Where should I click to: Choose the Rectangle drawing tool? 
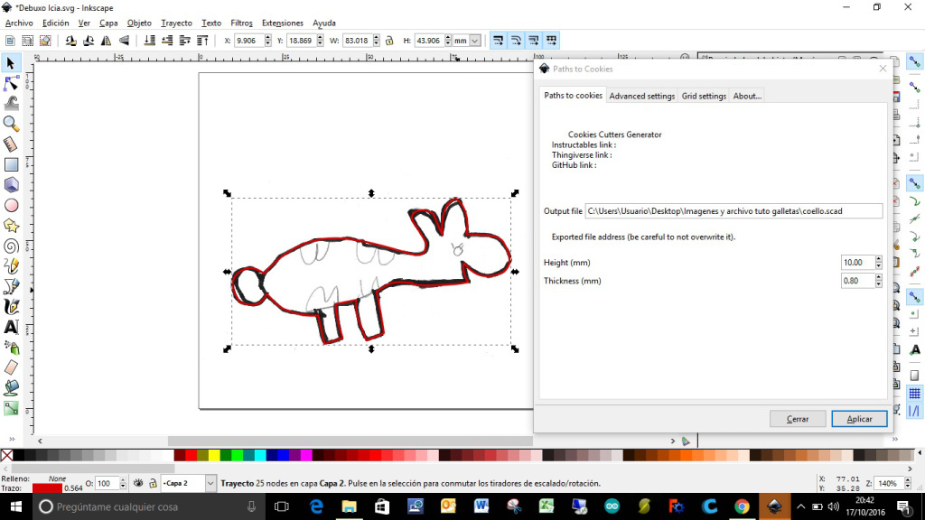coord(11,164)
